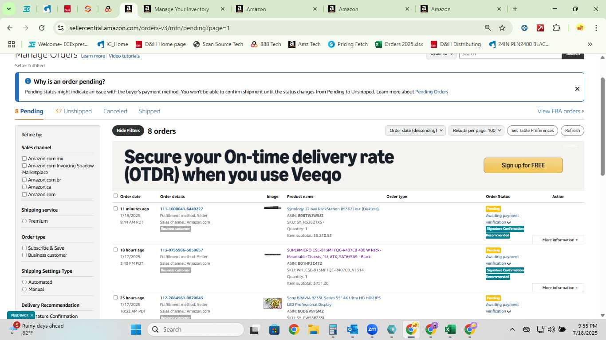Launch Calculator from taskbar
Viewport: 606px width, 340px height.
pos(333,329)
